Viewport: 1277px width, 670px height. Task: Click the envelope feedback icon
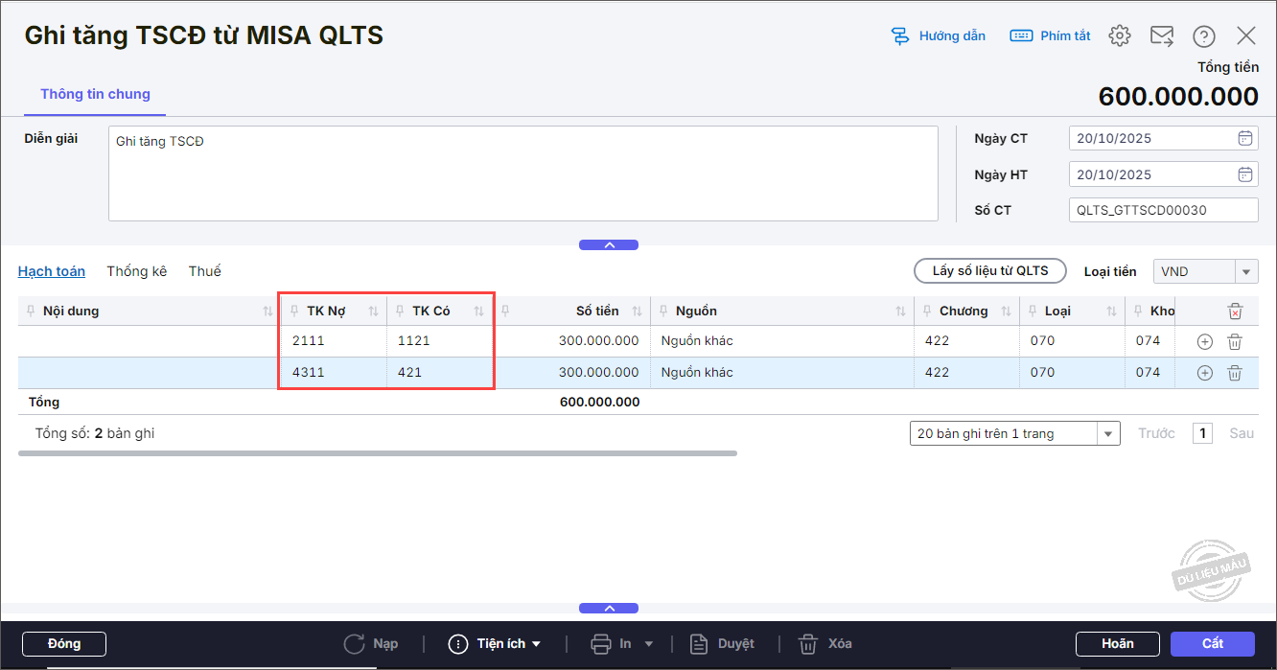point(1162,36)
